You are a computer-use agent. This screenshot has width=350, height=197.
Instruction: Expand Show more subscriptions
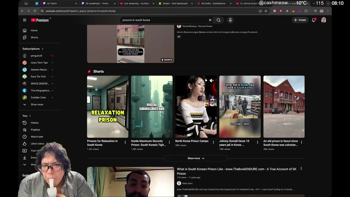[x=37, y=105]
